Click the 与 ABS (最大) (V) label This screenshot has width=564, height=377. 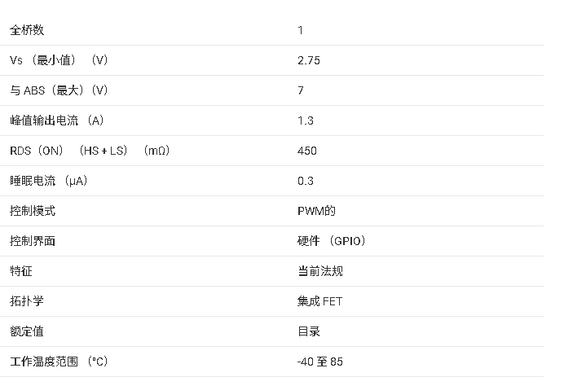pos(59,90)
